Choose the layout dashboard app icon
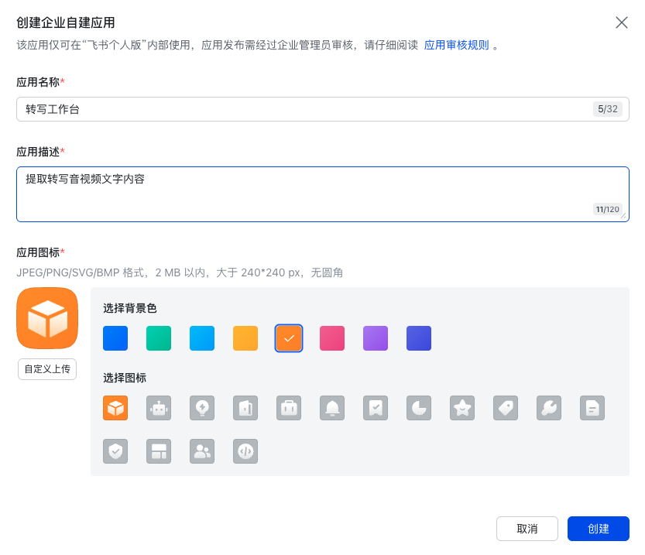This screenshot has height=555, width=645. 159,451
